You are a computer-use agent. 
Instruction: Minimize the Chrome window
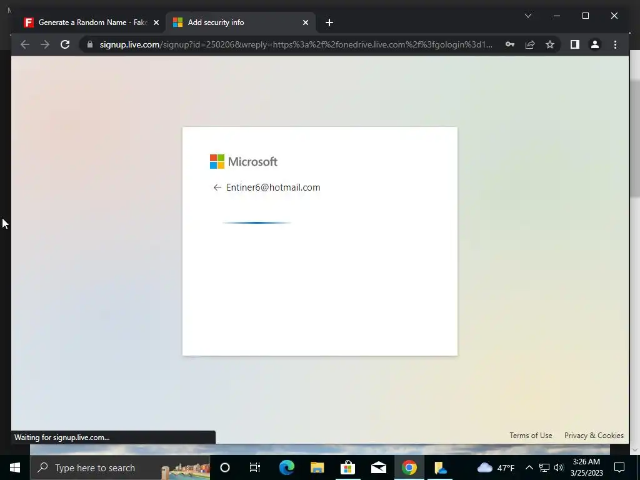557,16
